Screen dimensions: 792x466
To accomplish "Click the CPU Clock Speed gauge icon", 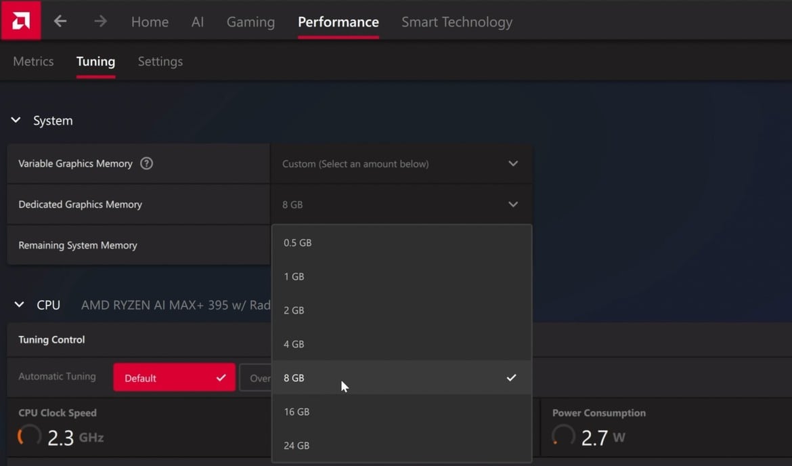I will tap(29, 436).
